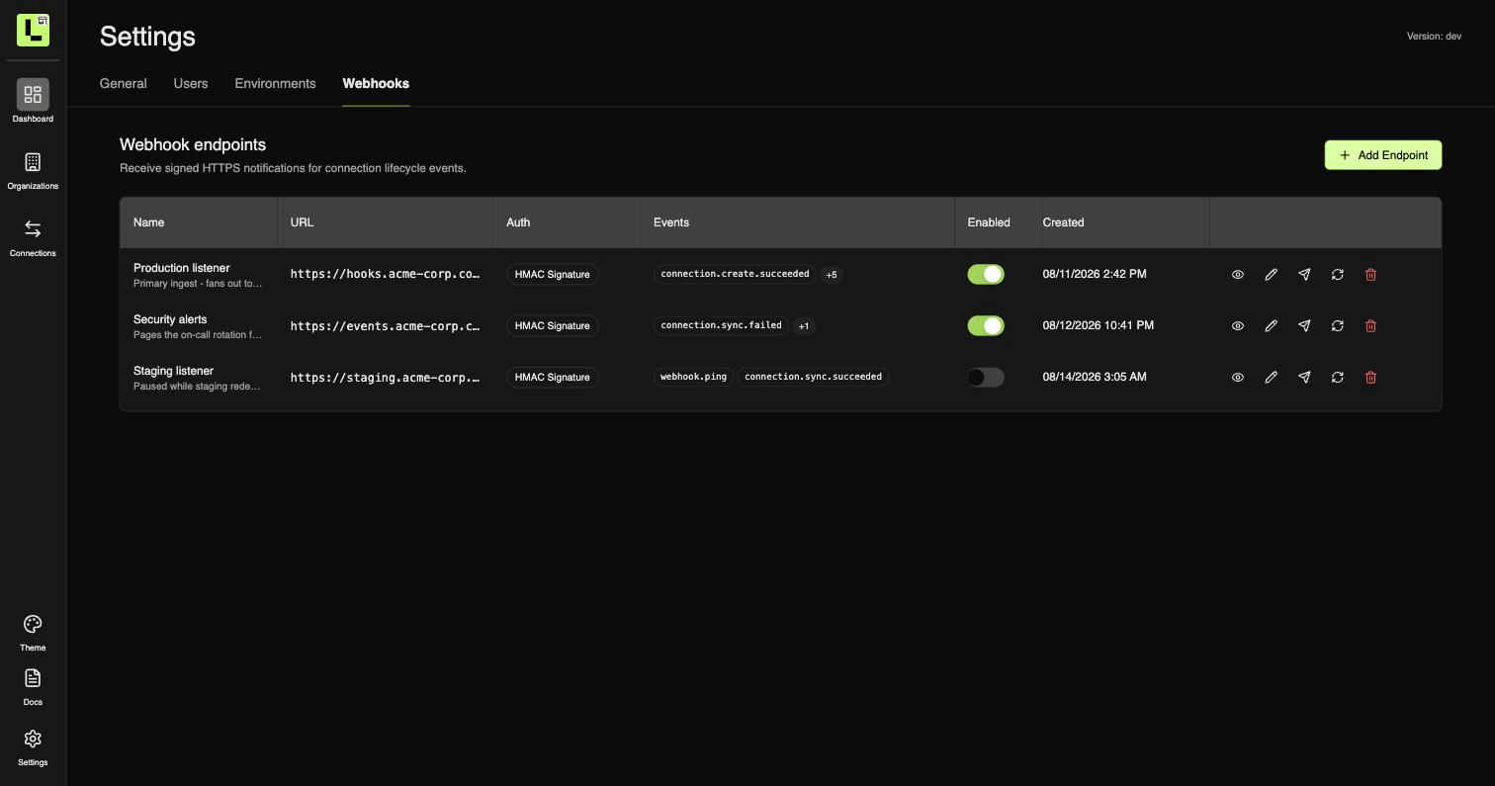Open the Dashboard sidebar item
The image size is (1495, 786).
pyautogui.click(x=33, y=102)
